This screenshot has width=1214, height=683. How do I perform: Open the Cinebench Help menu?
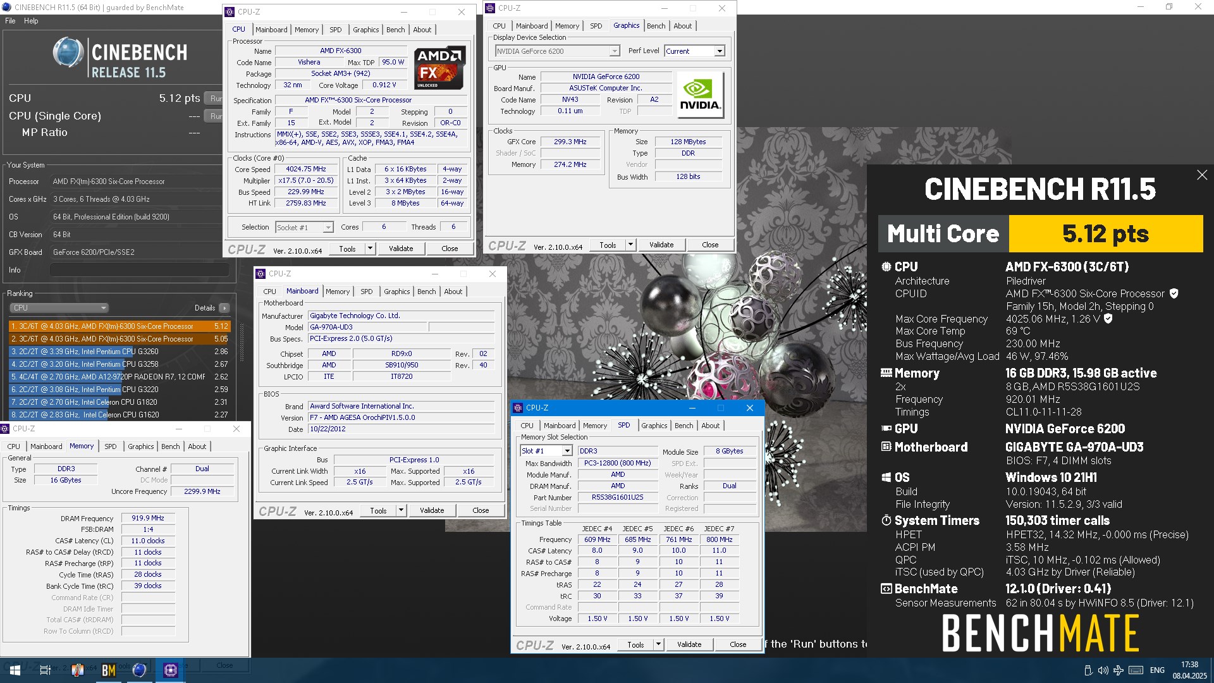point(31,21)
